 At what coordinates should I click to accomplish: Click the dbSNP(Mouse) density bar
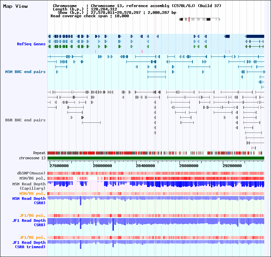pos(156,173)
